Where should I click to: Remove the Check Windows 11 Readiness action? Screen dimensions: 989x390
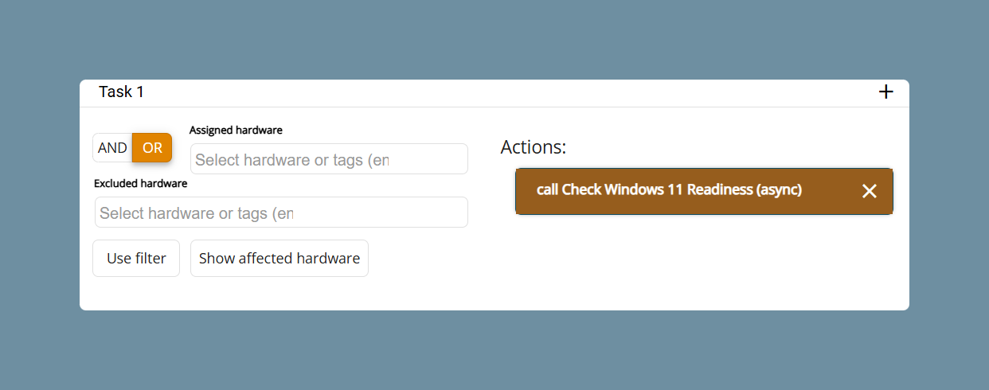(869, 191)
